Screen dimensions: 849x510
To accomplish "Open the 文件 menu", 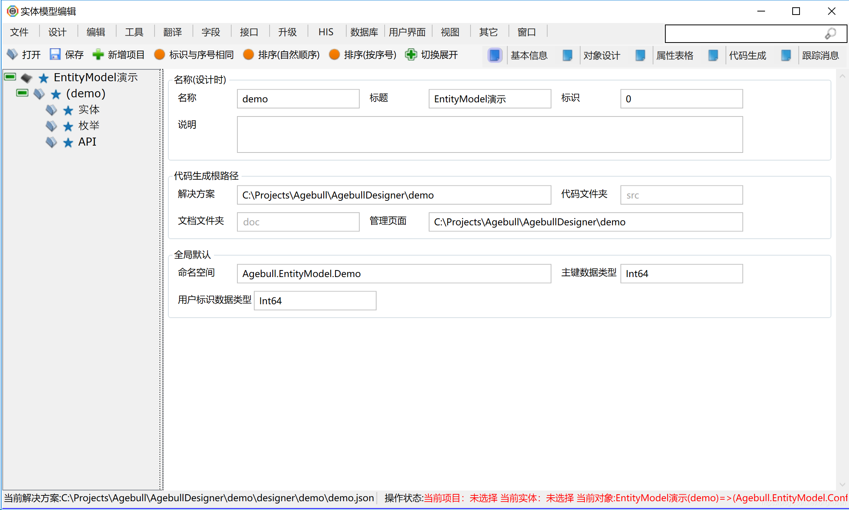I will [19, 32].
